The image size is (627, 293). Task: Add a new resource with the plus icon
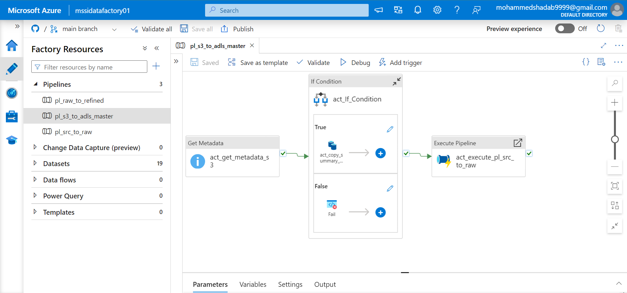point(156,66)
